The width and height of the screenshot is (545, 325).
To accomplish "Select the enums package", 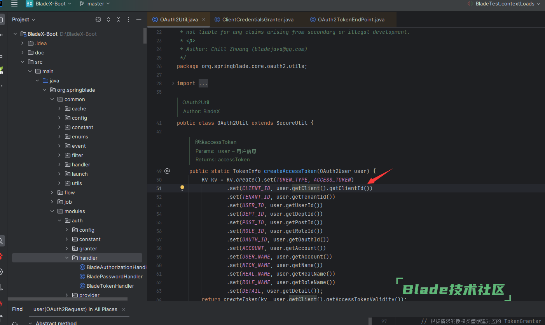I will (x=80, y=136).
